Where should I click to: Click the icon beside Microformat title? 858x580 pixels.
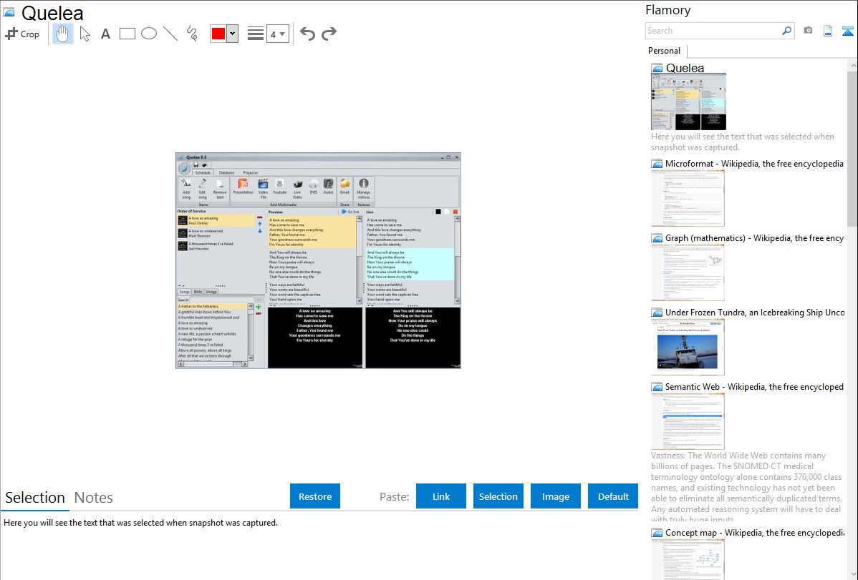pos(657,164)
